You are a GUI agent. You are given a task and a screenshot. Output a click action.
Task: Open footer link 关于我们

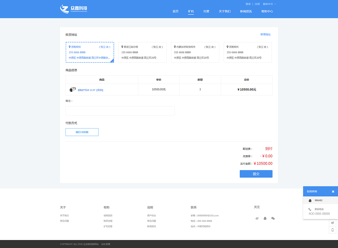64,215
